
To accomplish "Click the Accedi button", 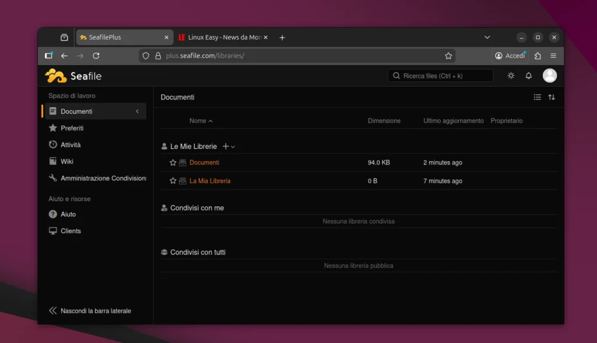I will [x=510, y=55].
